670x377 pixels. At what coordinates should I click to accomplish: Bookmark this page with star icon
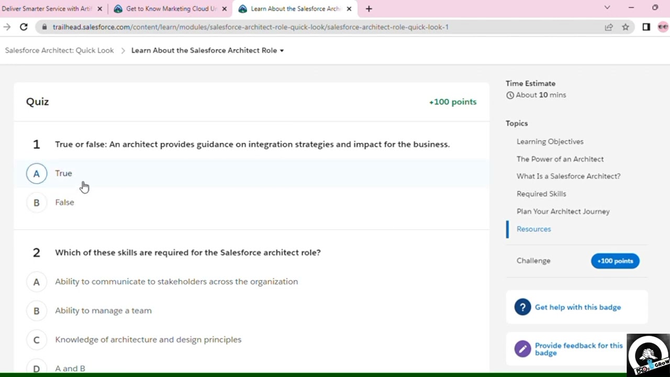click(626, 27)
